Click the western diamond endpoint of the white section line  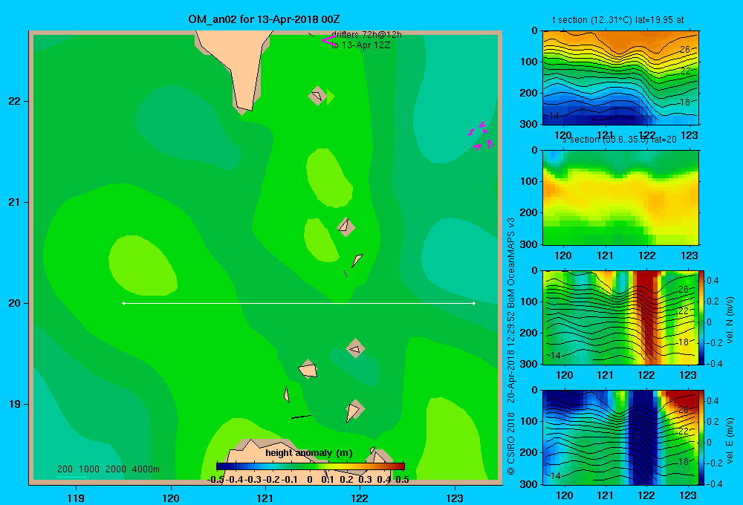click(x=123, y=303)
